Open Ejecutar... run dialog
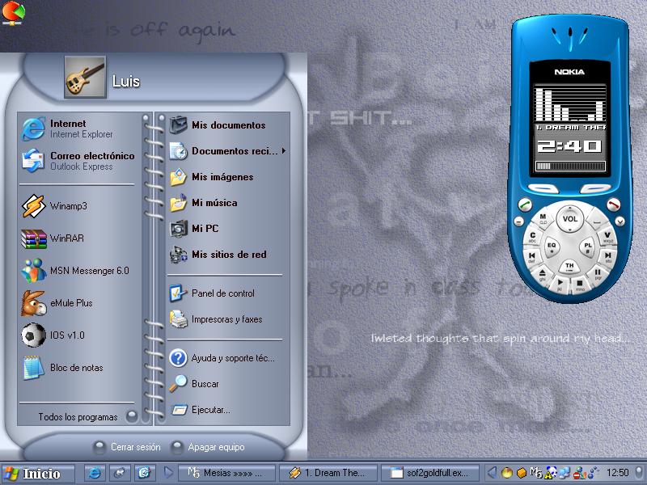The height and width of the screenshot is (485, 647). (226, 410)
